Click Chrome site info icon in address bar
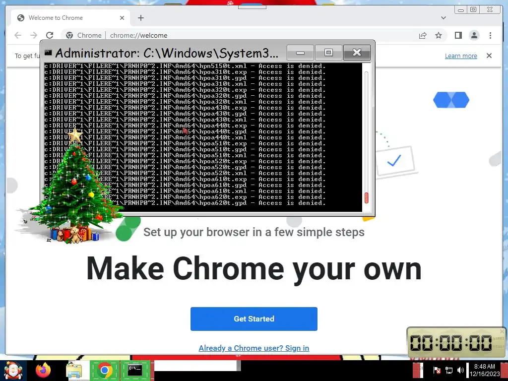Image resolution: width=508 pixels, height=381 pixels. pos(69,35)
